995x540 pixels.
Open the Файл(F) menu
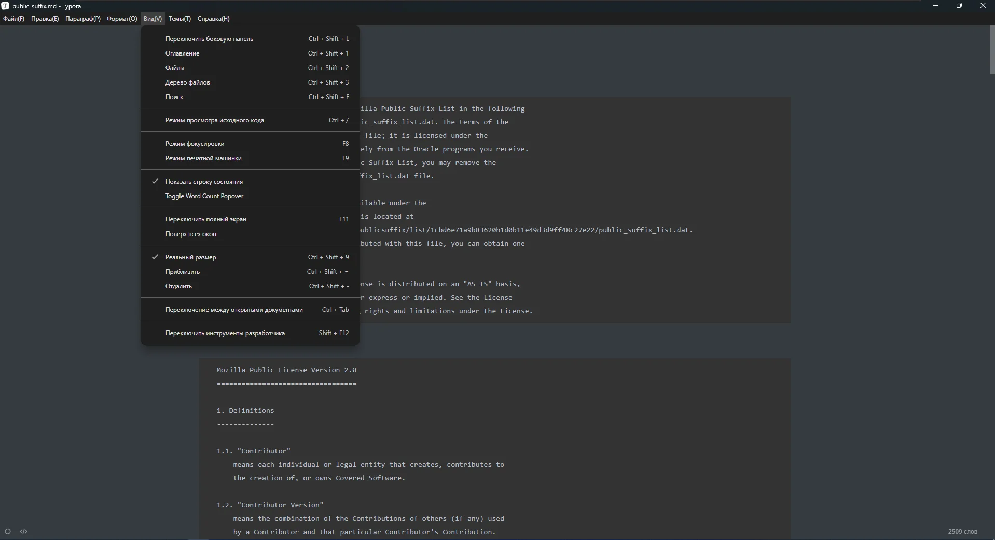(x=13, y=19)
